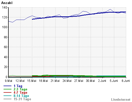Click the '2-3 Tage' legend label
Viewport: 132px width, 102px height.
pyautogui.click(x=20, y=89)
